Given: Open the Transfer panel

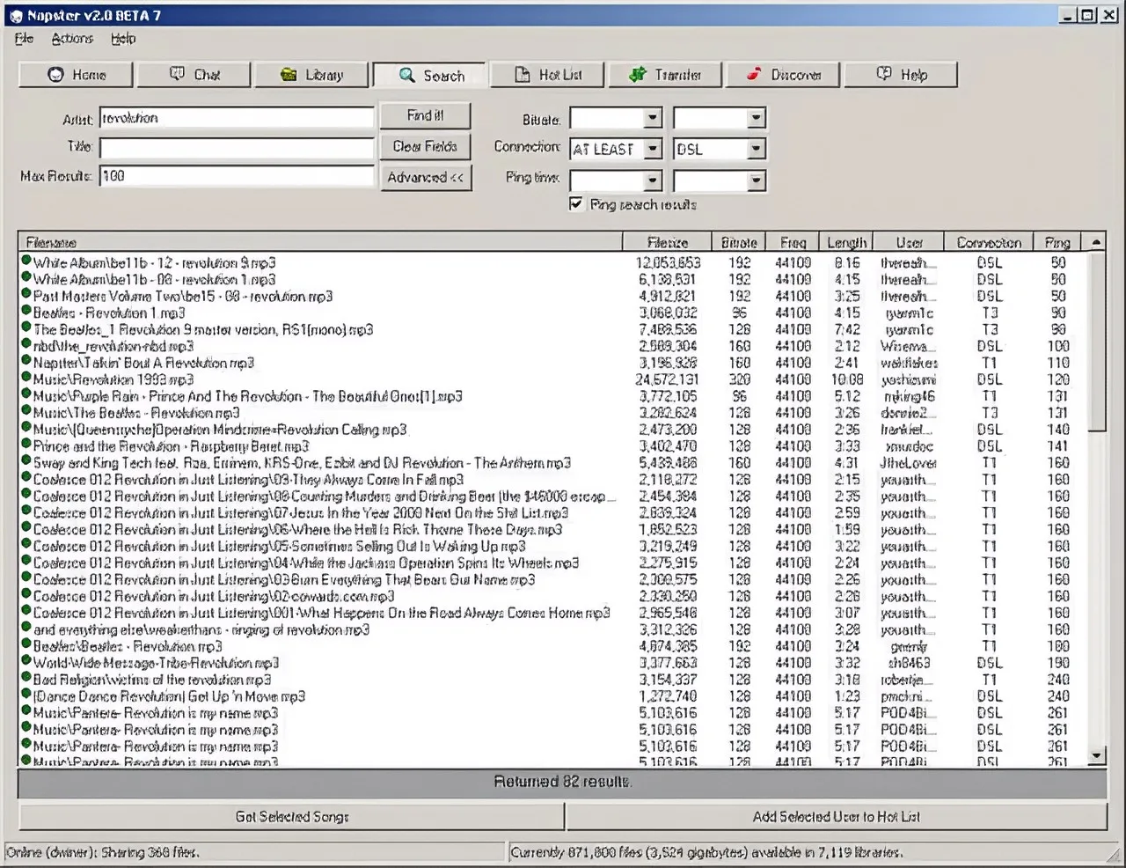Looking at the screenshot, I should (x=664, y=75).
